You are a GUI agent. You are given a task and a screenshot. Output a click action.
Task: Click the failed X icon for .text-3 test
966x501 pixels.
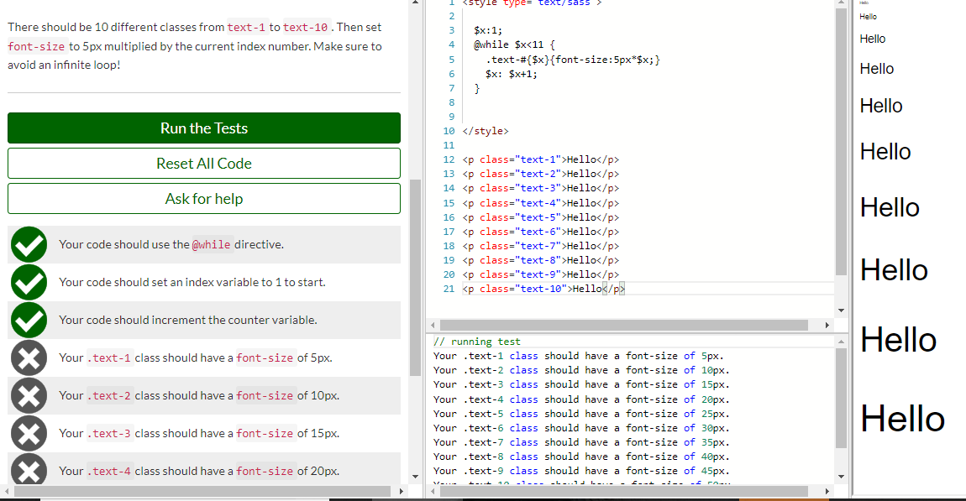(x=29, y=433)
